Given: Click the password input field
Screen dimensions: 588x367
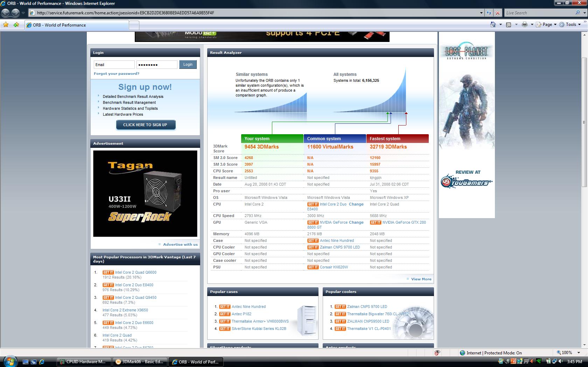Looking at the screenshot, I should (157, 65).
